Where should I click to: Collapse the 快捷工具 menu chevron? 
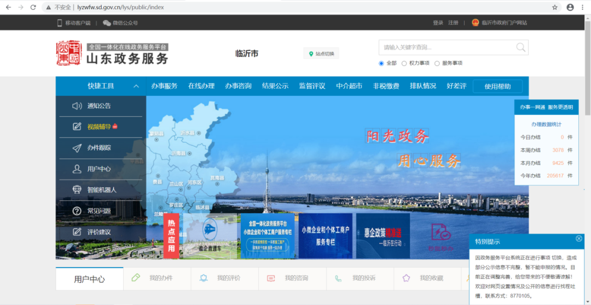[136, 86]
